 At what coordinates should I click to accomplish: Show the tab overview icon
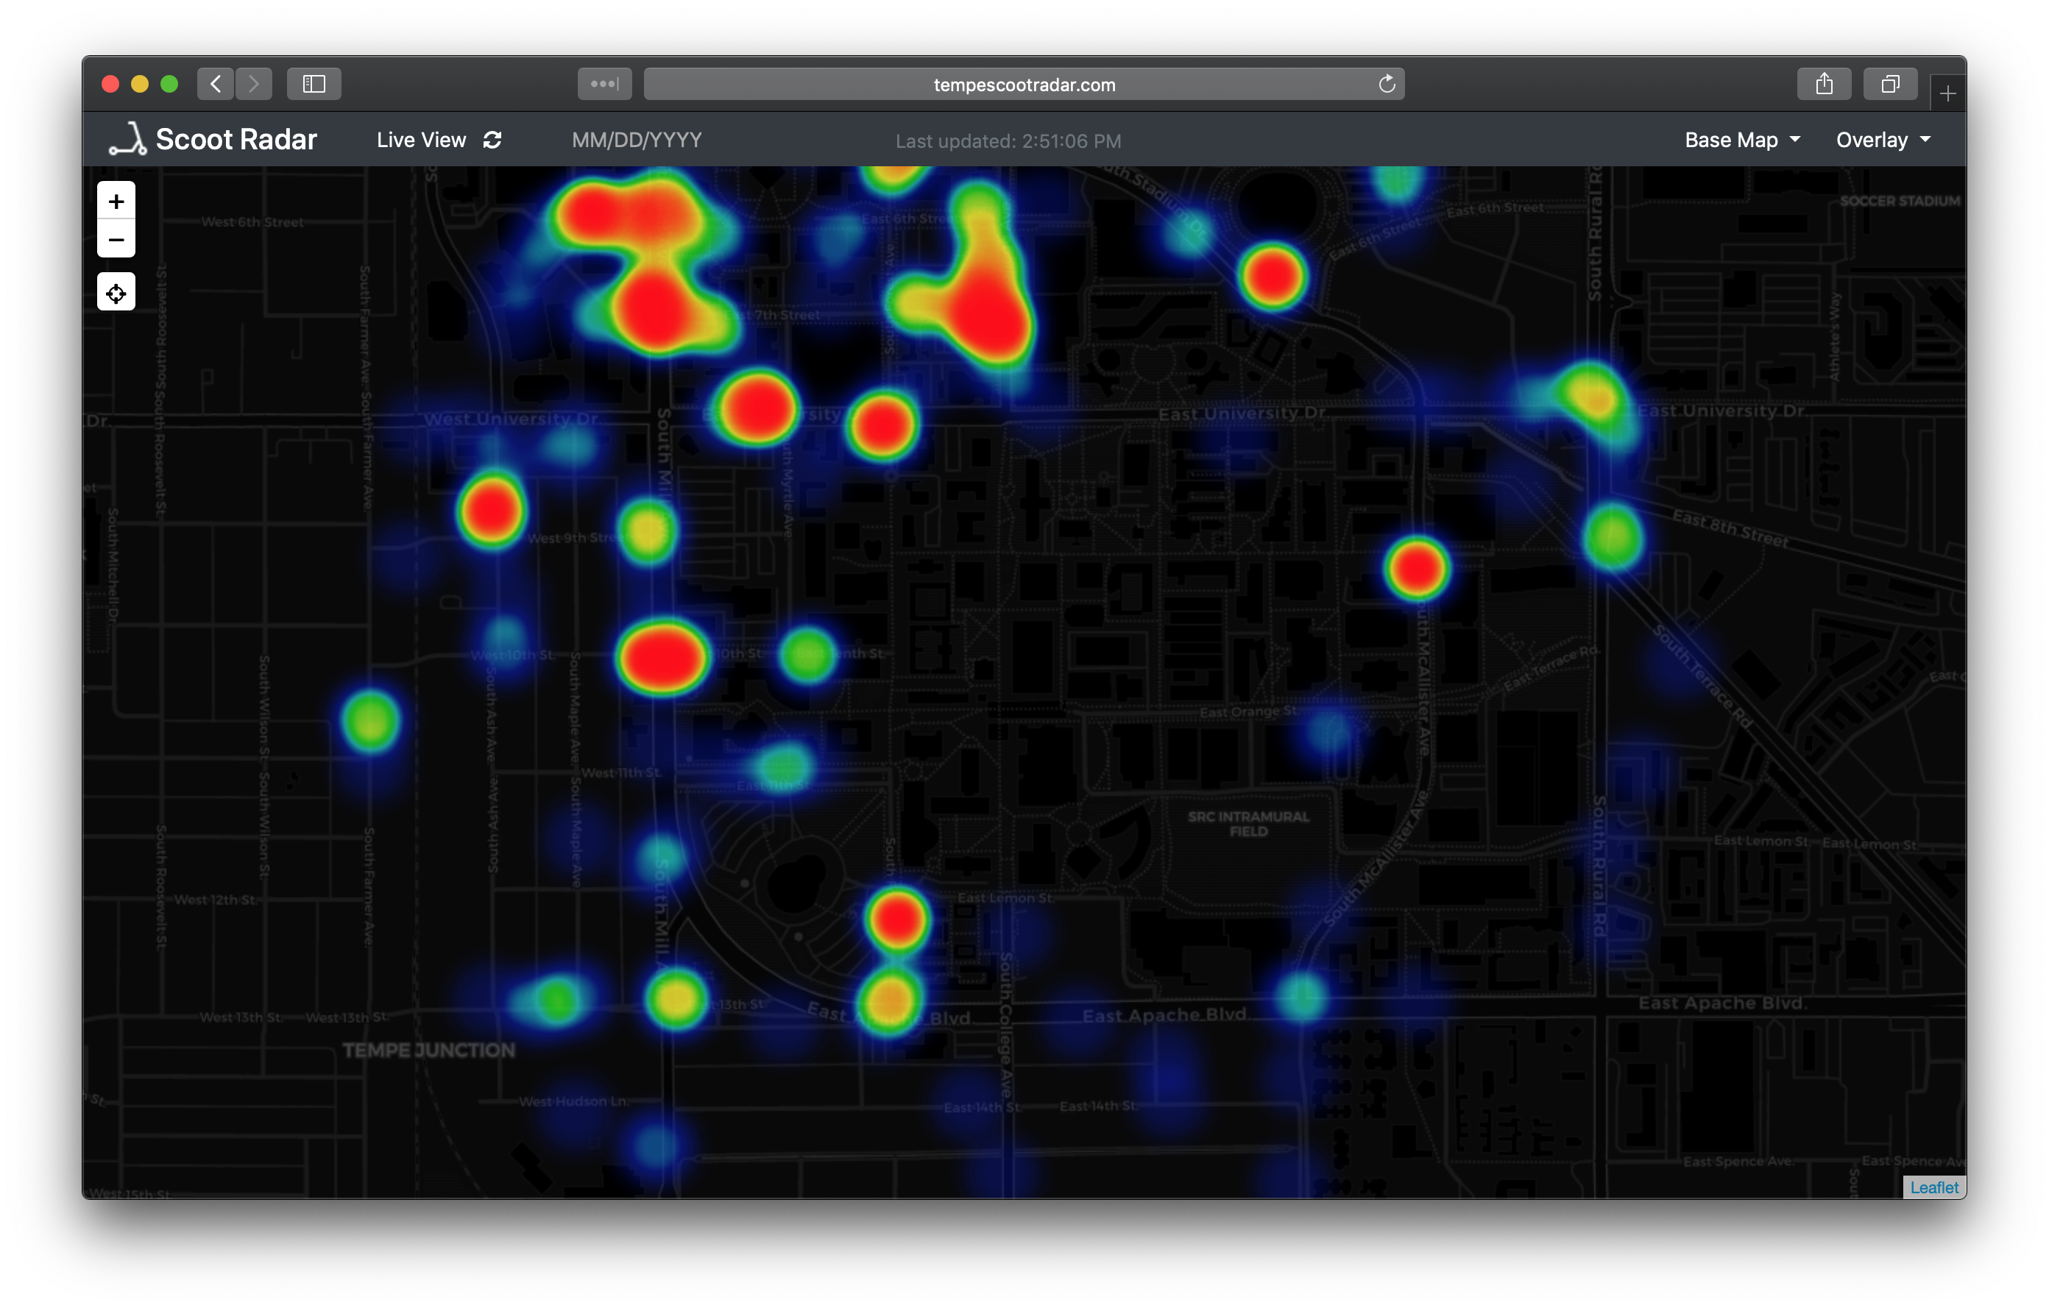pyautogui.click(x=1890, y=84)
